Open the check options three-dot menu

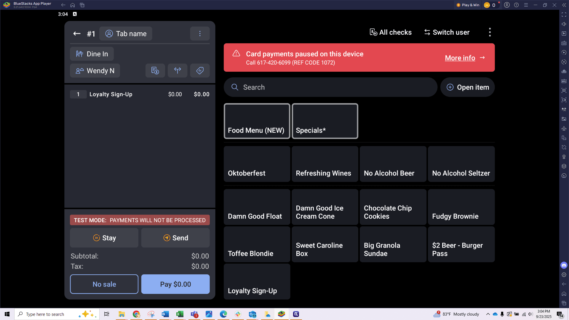coord(200,33)
